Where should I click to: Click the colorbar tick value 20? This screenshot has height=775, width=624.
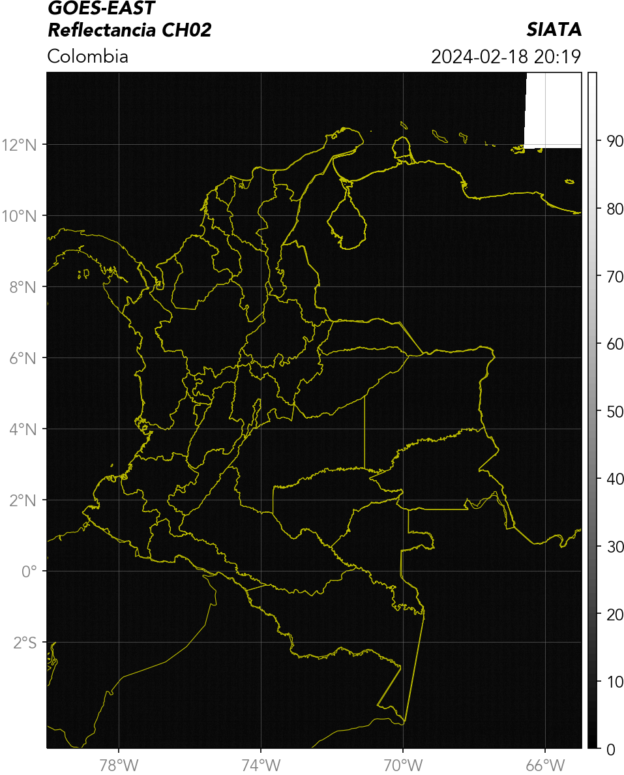[x=615, y=615]
